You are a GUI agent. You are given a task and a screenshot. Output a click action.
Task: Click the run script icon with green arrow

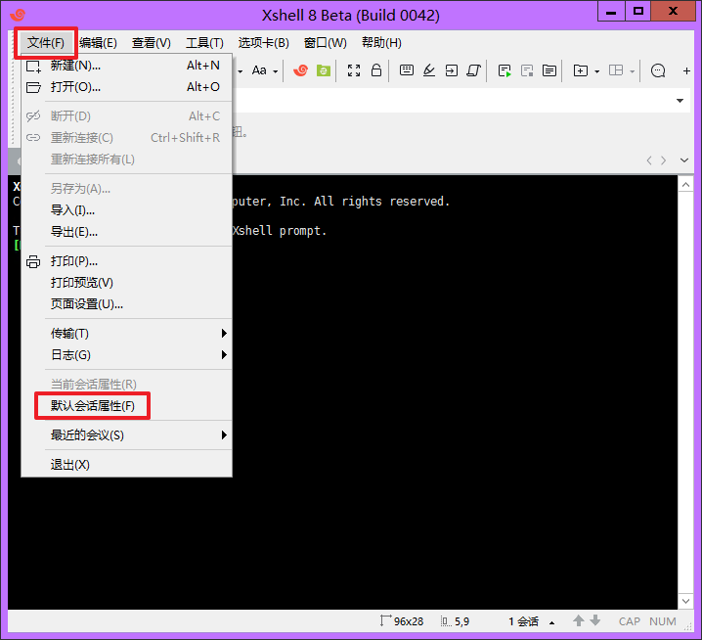click(505, 70)
